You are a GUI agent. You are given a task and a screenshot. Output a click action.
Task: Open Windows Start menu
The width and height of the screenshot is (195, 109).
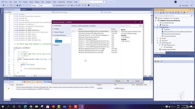[3, 107]
